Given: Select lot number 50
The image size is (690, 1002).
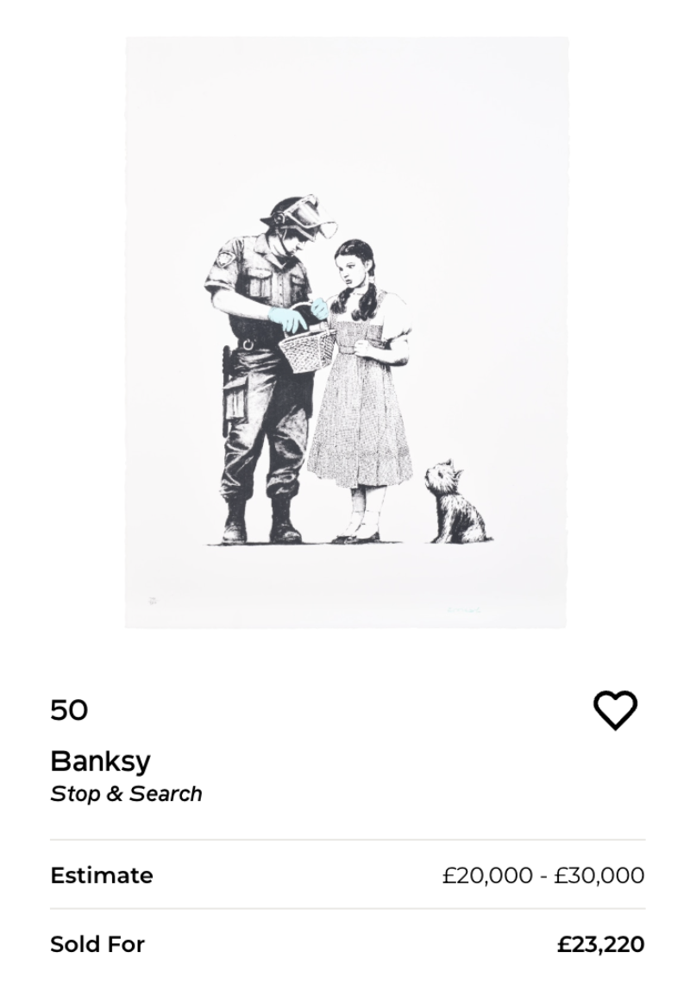Looking at the screenshot, I should (69, 710).
